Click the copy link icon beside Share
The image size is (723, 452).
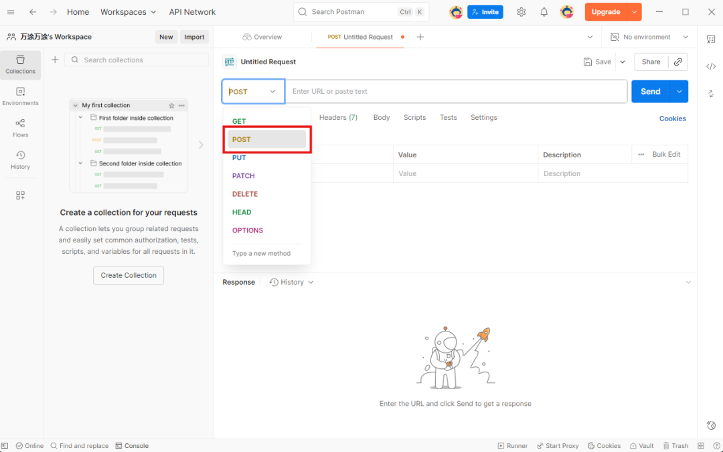[x=678, y=62]
